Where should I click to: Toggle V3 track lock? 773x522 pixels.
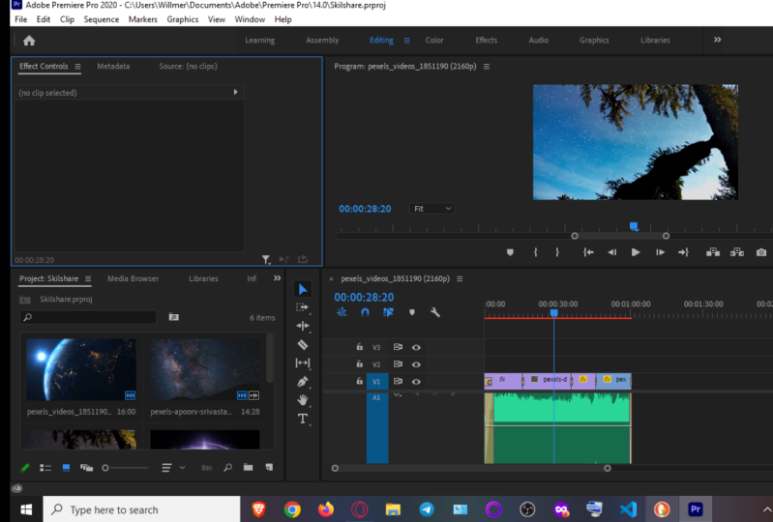click(359, 347)
